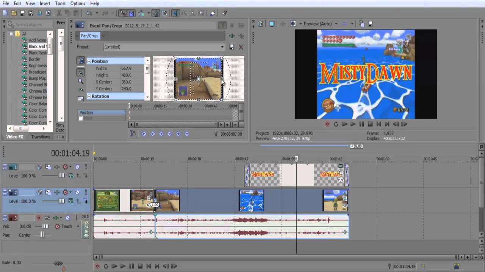Open track 1 automation settings dropdown arrow
The image size is (485, 272).
[70, 167]
